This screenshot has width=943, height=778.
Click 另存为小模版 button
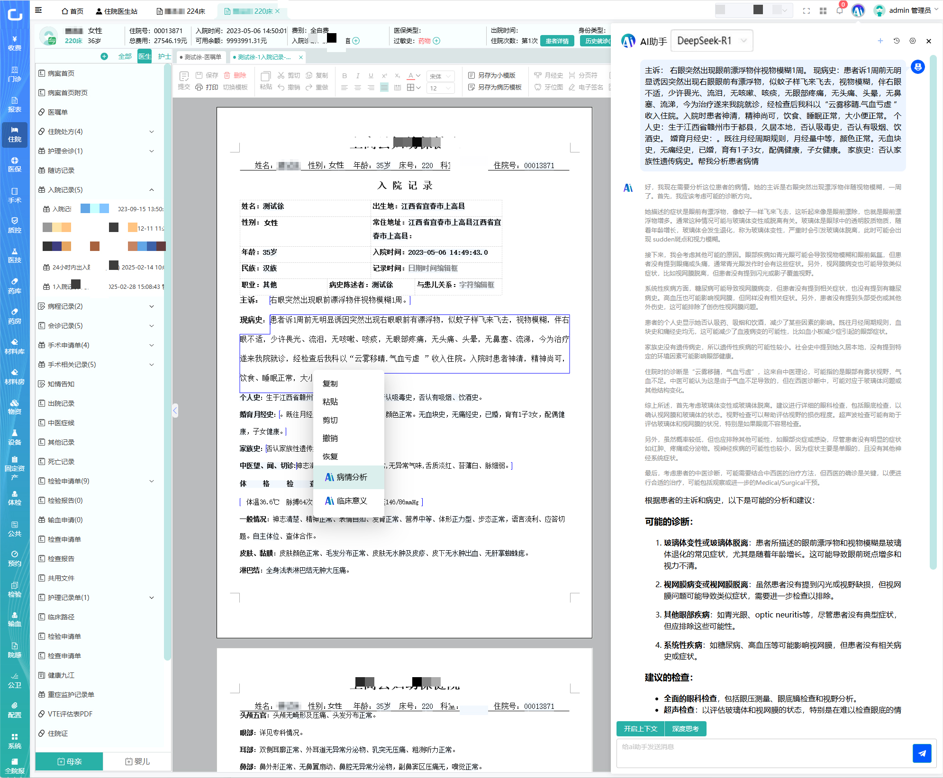491,75
